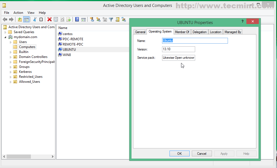
Task: Click the tree pane horizontal scrollbar right arrow
Action: [53, 156]
